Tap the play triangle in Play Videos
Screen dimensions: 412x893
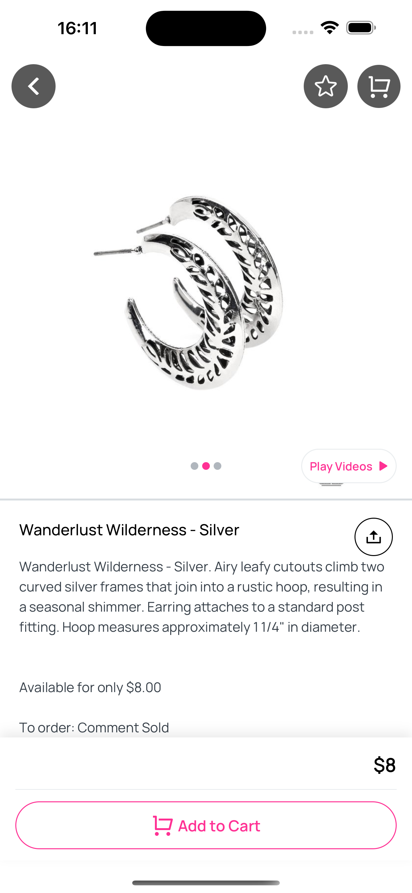coord(383,466)
